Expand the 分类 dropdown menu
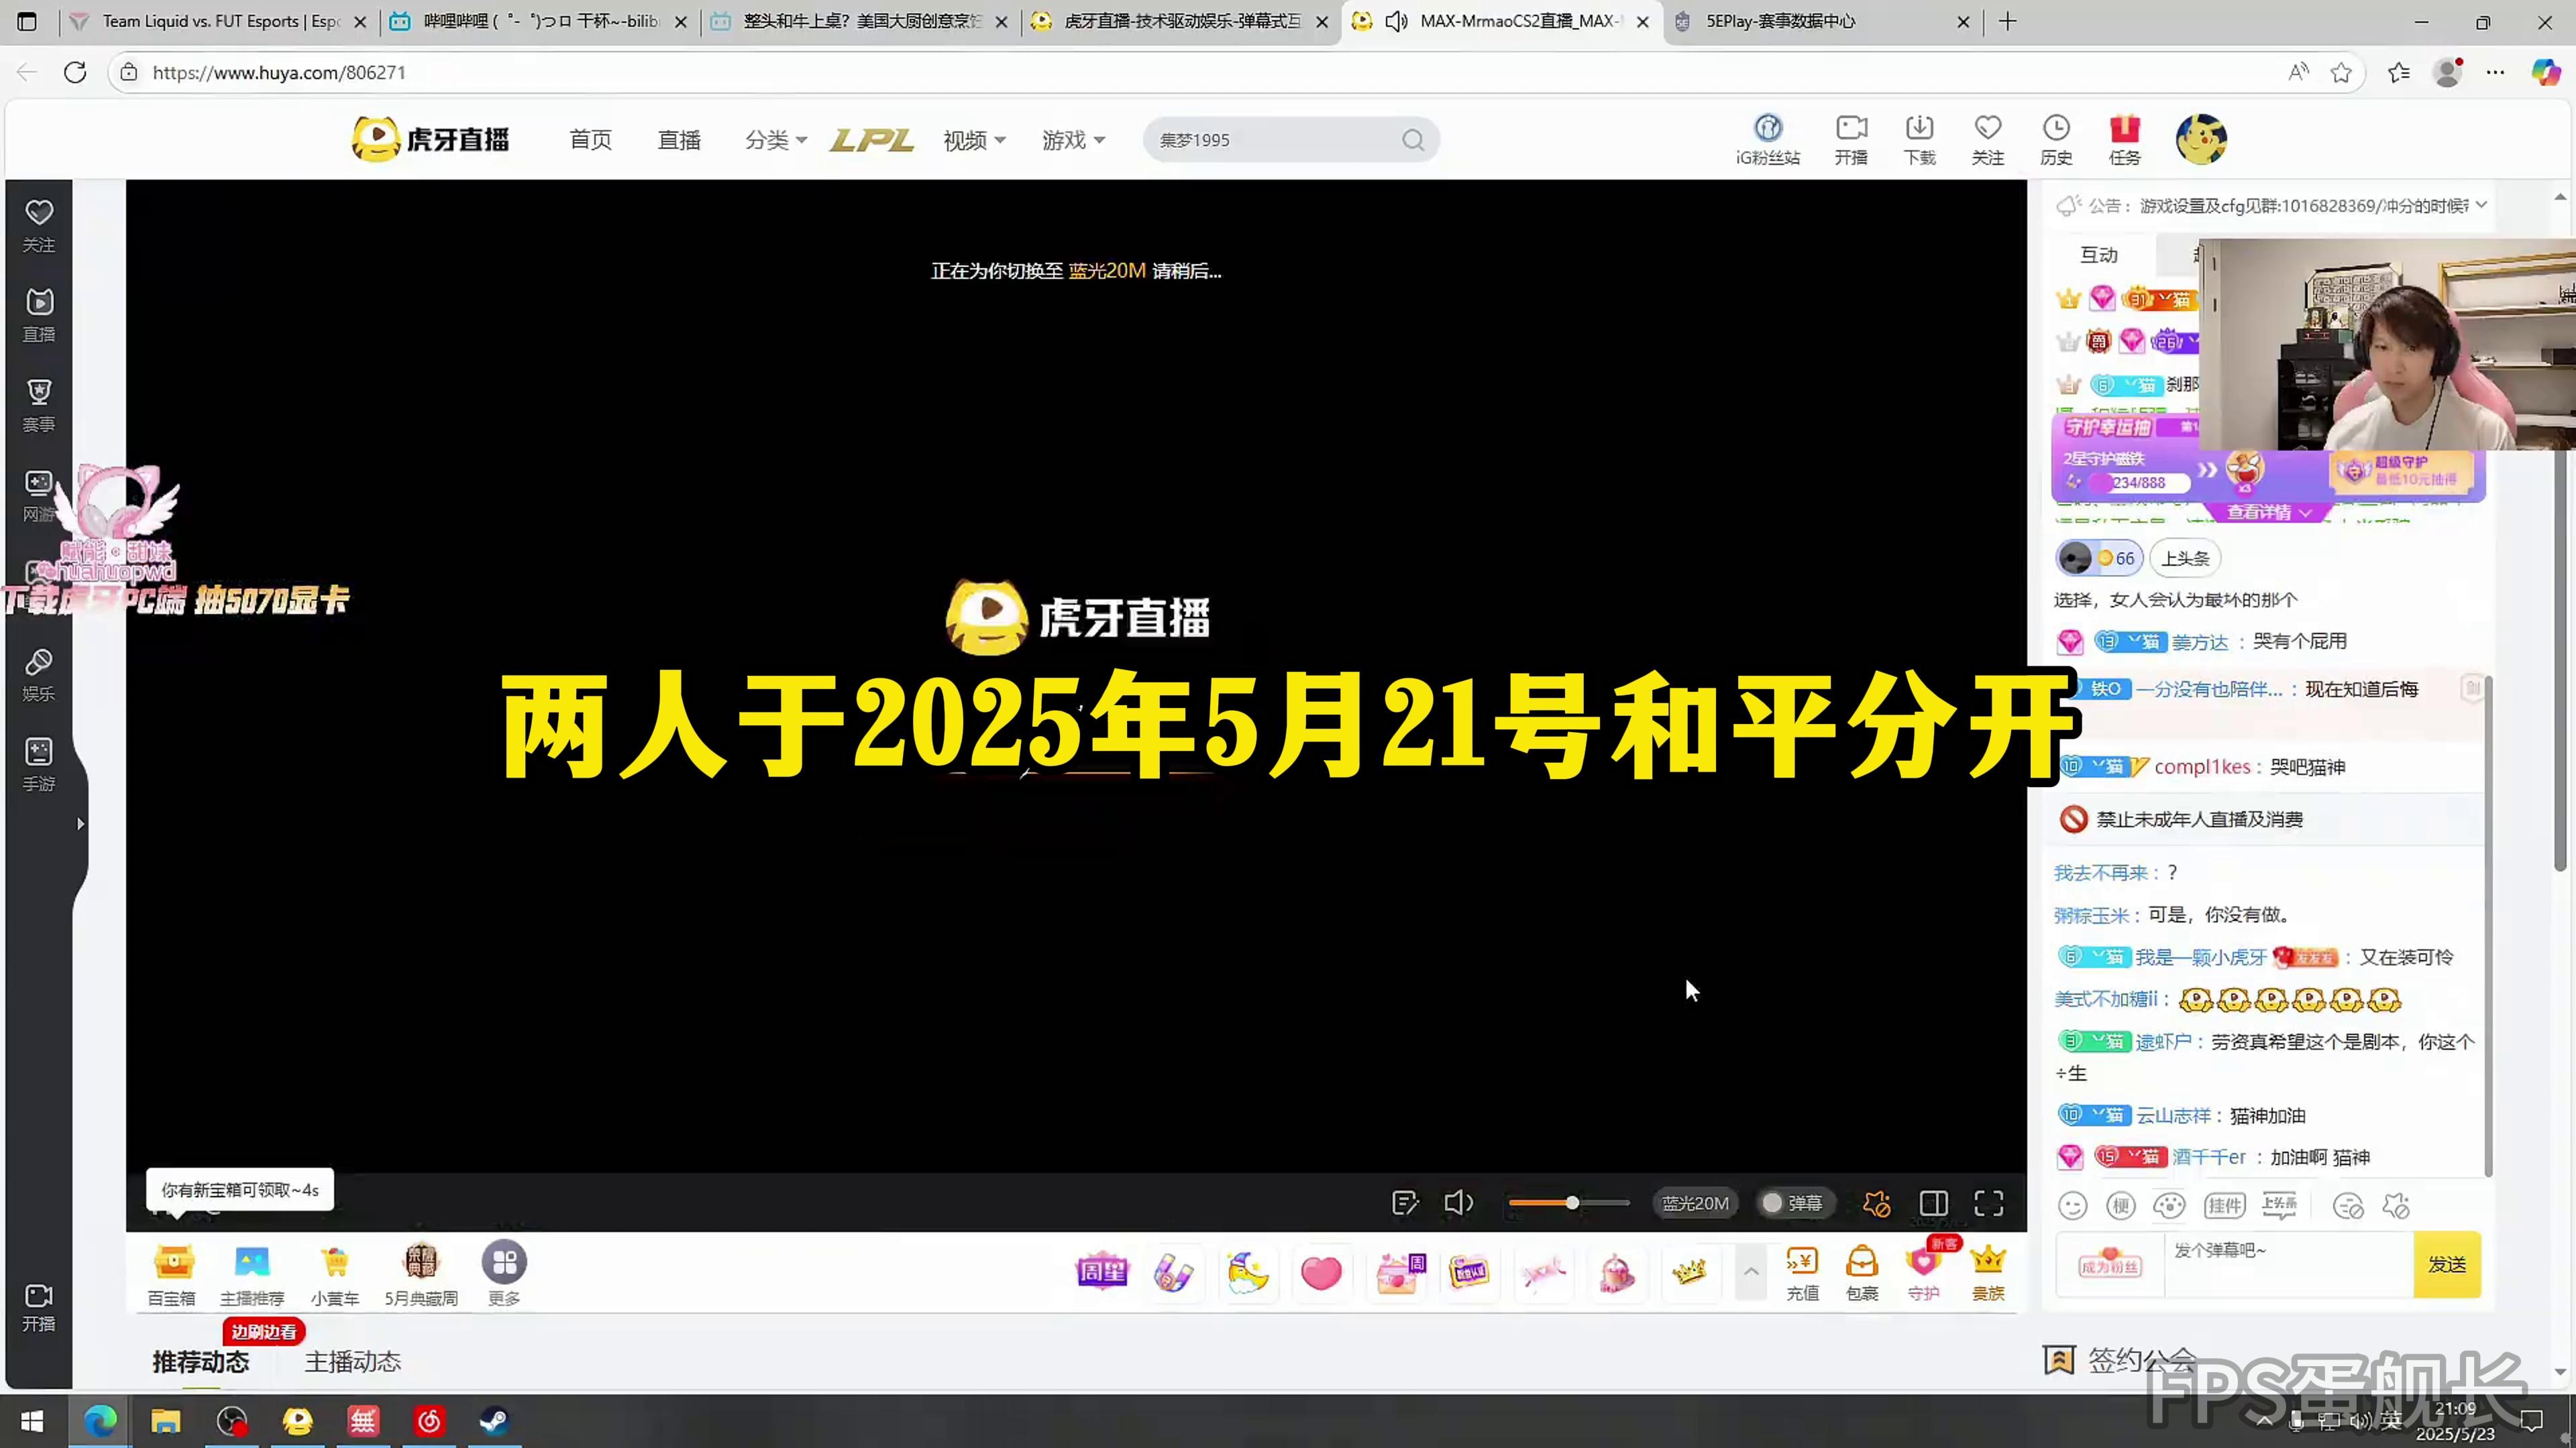 (775, 140)
